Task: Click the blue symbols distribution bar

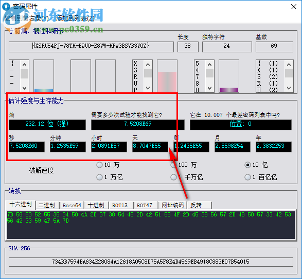Action: pos(44,90)
